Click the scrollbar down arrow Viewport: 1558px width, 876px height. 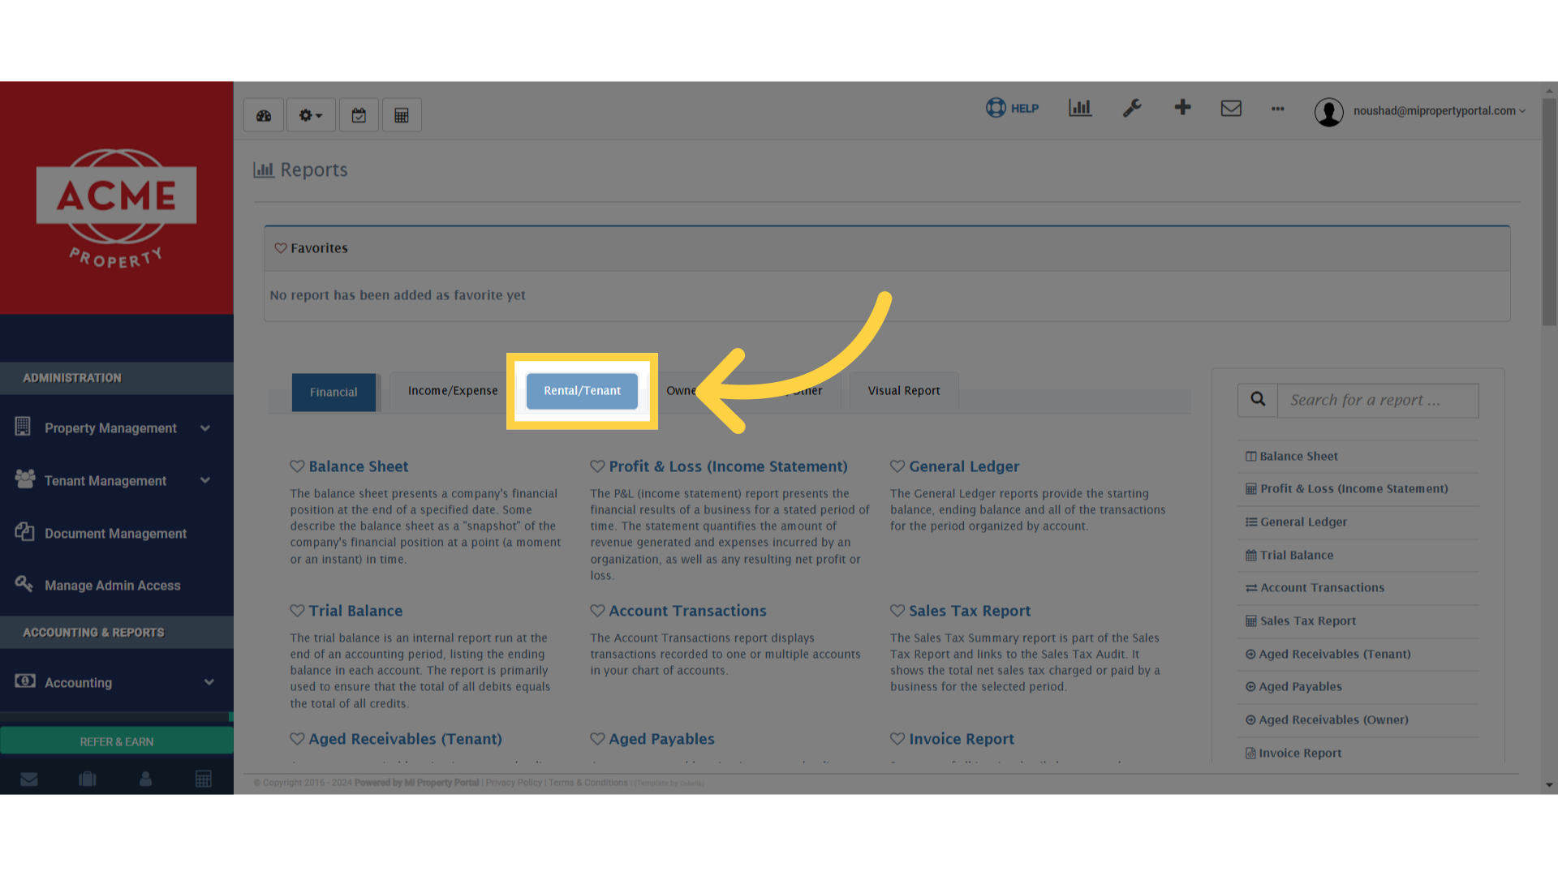pyautogui.click(x=1550, y=785)
